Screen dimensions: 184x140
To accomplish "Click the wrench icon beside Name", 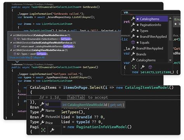I will pos(42,110).
